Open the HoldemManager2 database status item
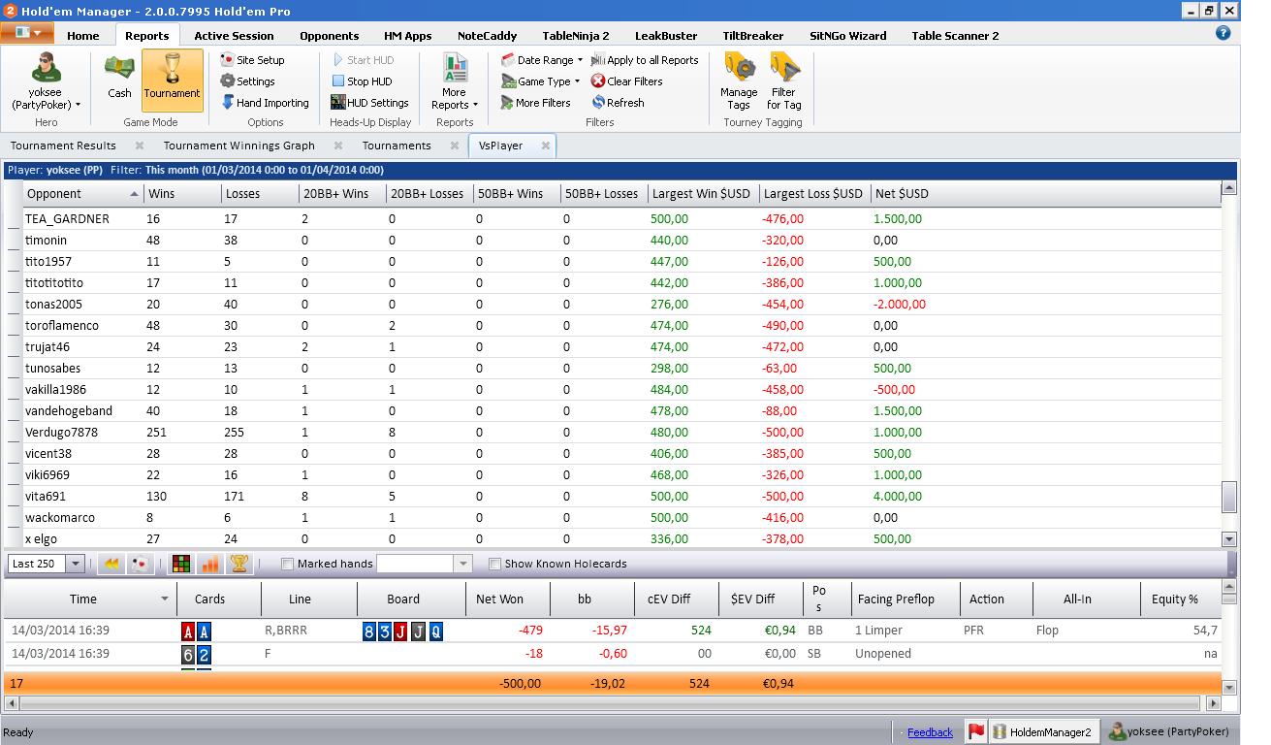1271x745 pixels. (x=1043, y=732)
